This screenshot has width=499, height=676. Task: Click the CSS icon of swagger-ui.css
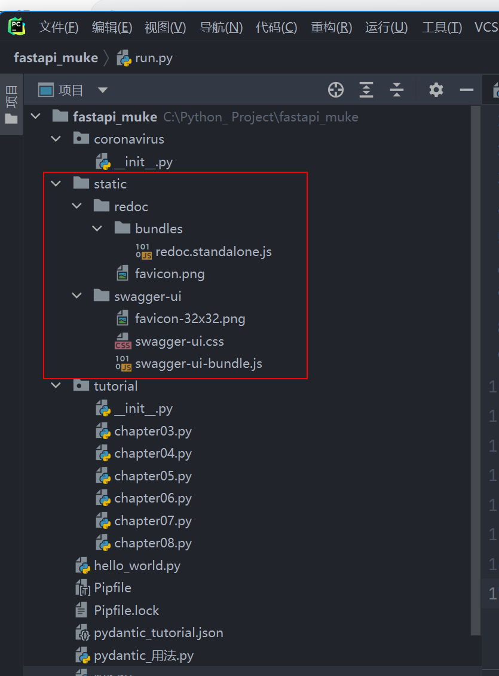click(x=123, y=341)
